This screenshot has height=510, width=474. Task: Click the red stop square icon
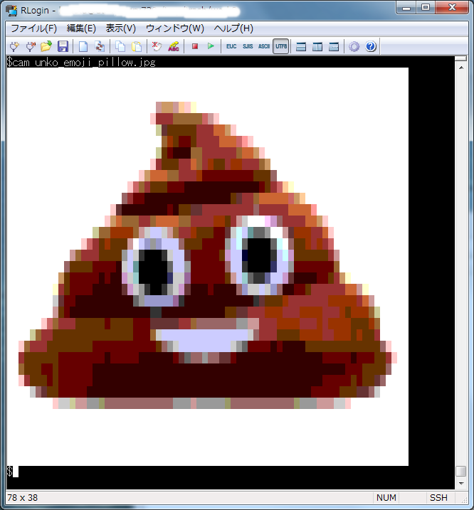click(x=195, y=46)
